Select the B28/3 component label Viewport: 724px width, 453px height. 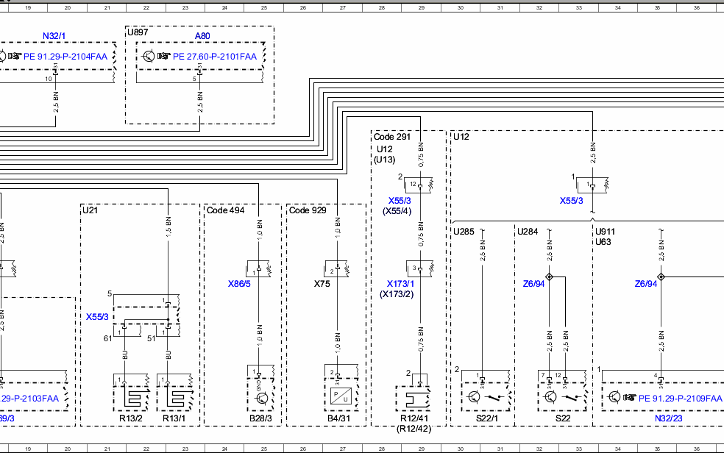click(261, 418)
